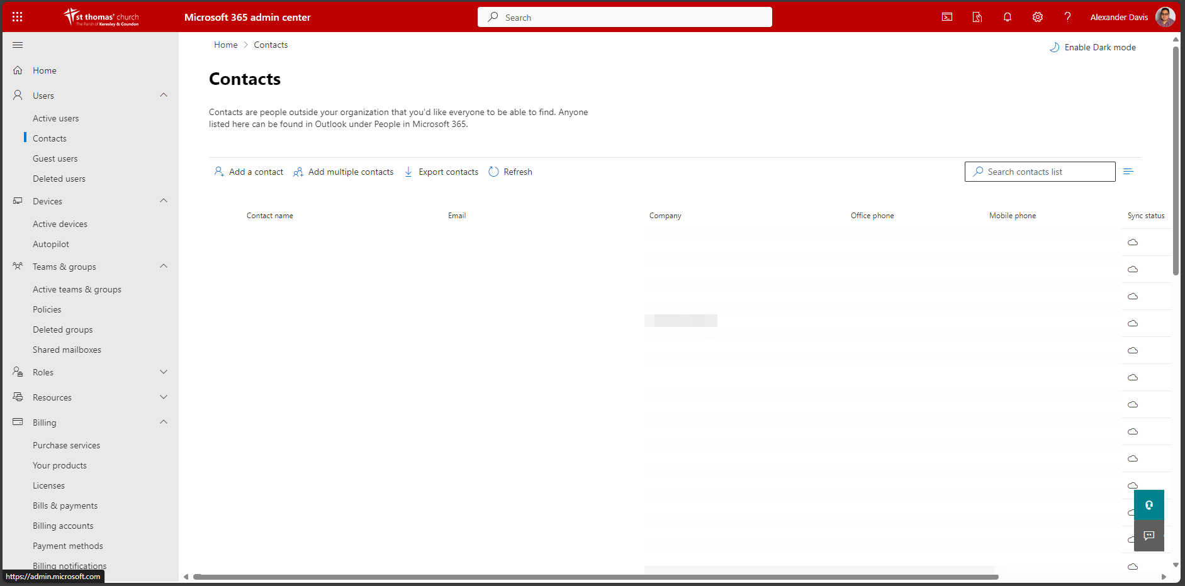Open Payment methods page
The image size is (1185, 586).
coord(68,546)
